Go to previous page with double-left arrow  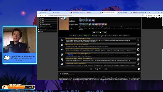point(91,69)
